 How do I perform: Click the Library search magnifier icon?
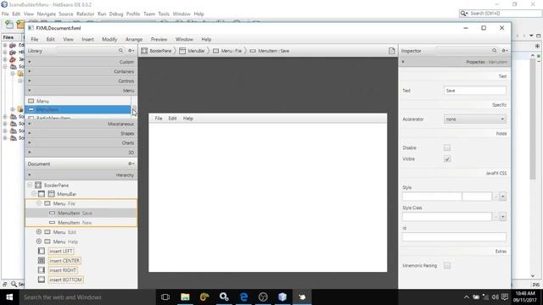[x=120, y=51]
